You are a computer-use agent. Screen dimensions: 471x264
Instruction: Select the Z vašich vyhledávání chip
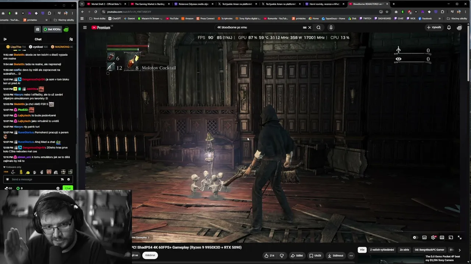click(382, 250)
